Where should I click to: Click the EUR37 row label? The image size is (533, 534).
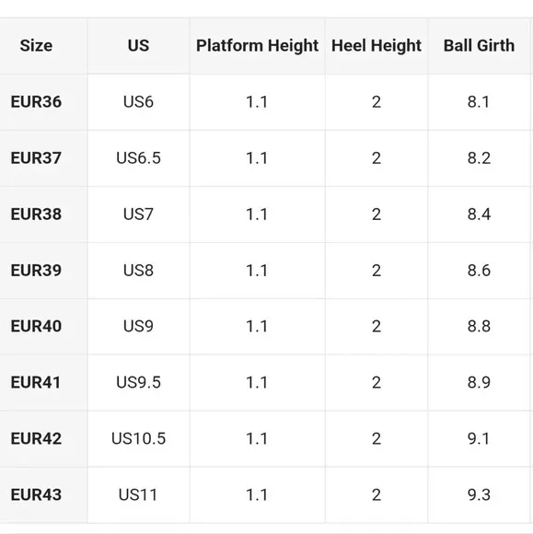[36, 158]
